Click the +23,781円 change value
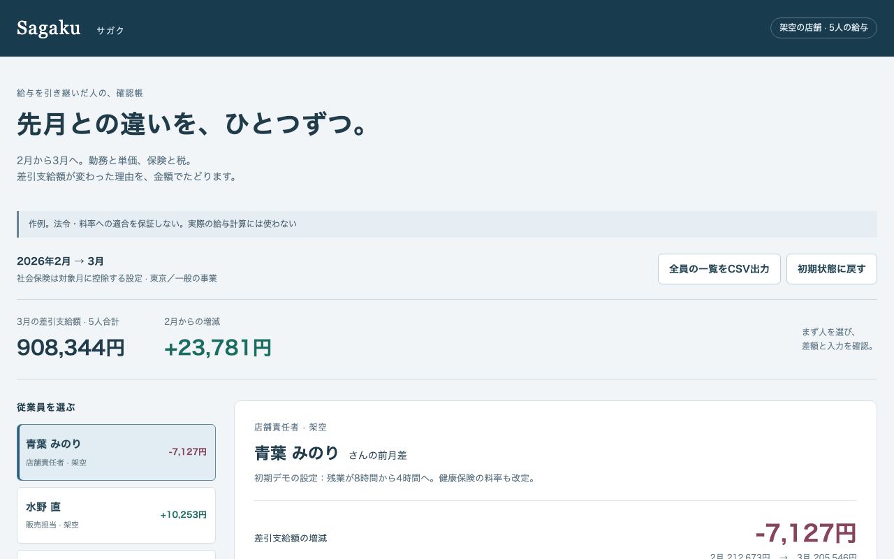The image size is (894, 559). (218, 347)
